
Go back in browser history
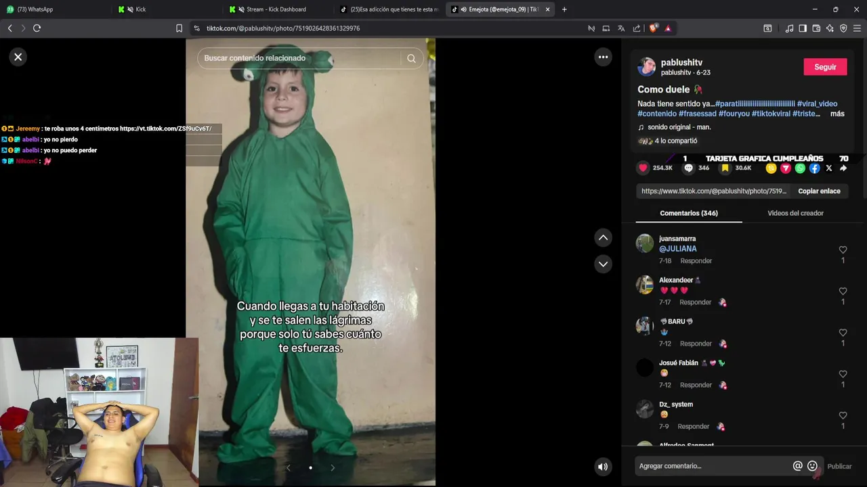click(x=9, y=28)
